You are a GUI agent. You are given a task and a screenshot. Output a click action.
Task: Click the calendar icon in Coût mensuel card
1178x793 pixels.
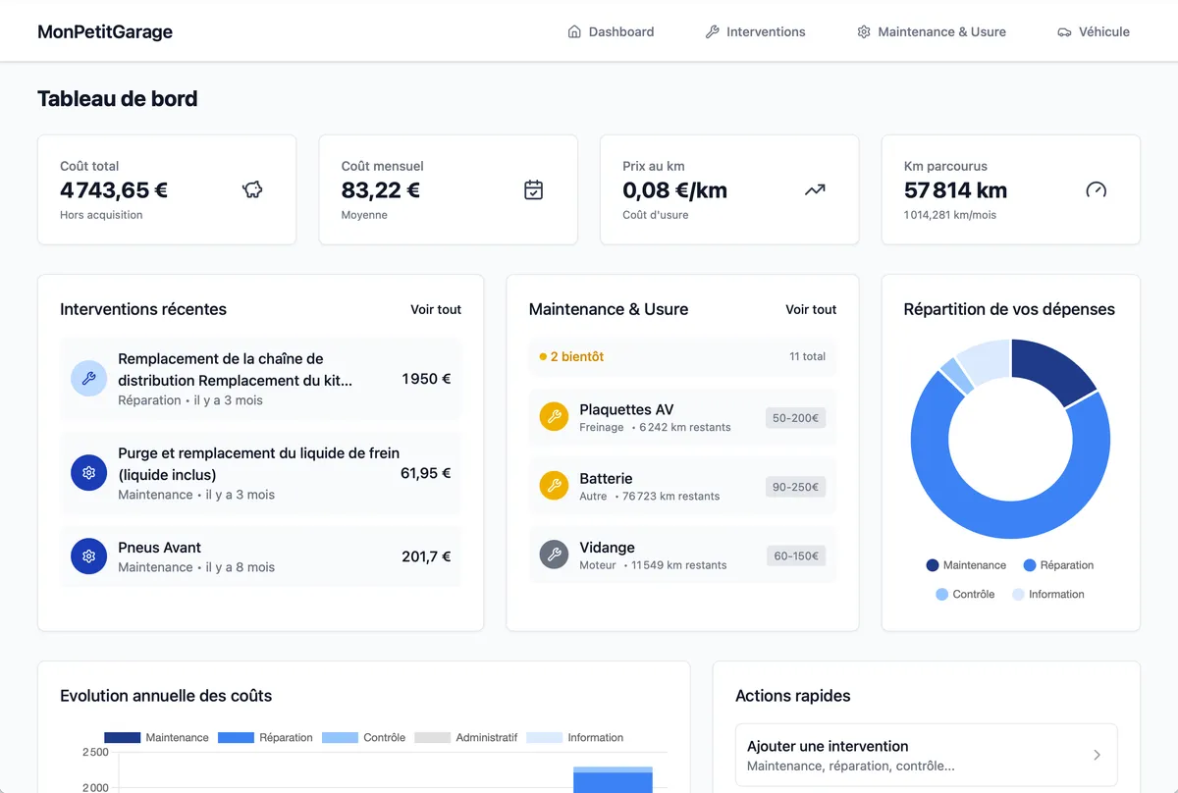coord(533,189)
